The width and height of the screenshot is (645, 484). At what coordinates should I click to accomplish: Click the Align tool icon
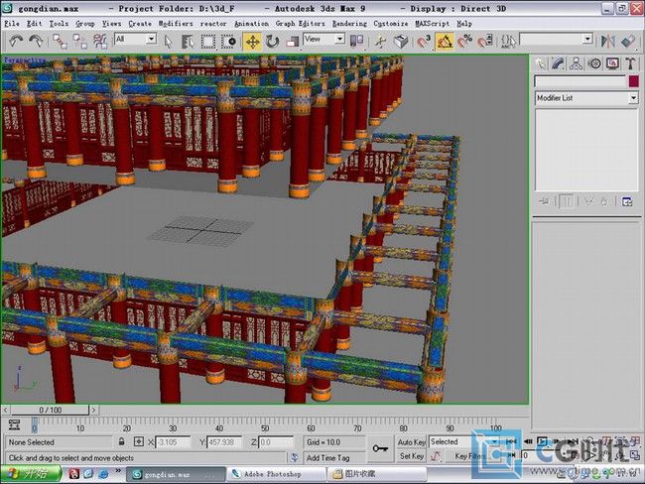(628, 41)
